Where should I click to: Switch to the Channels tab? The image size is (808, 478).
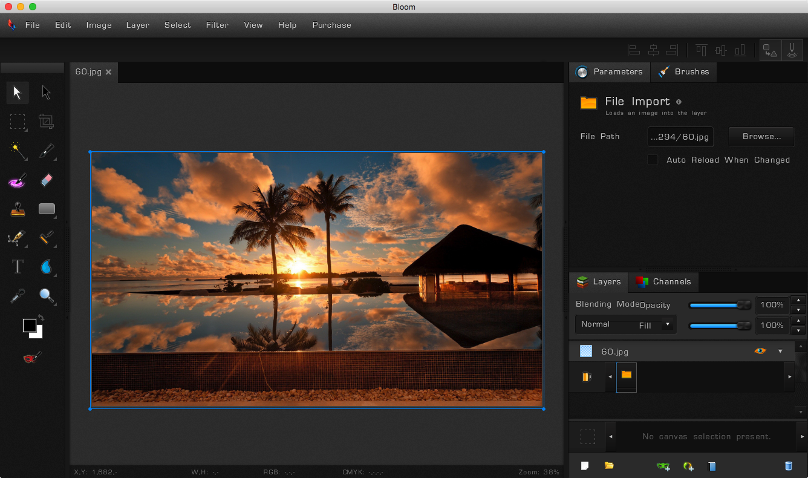click(x=663, y=281)
